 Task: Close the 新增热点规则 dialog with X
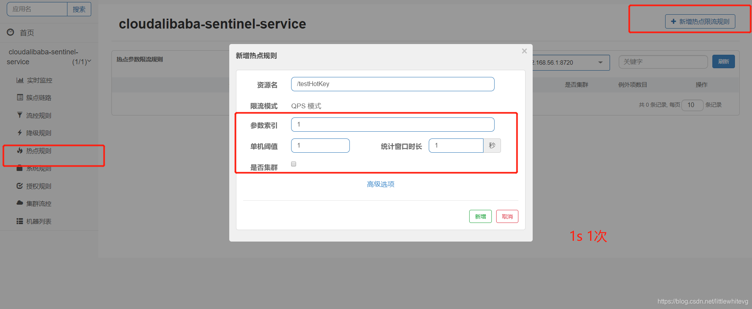(524, 51)
